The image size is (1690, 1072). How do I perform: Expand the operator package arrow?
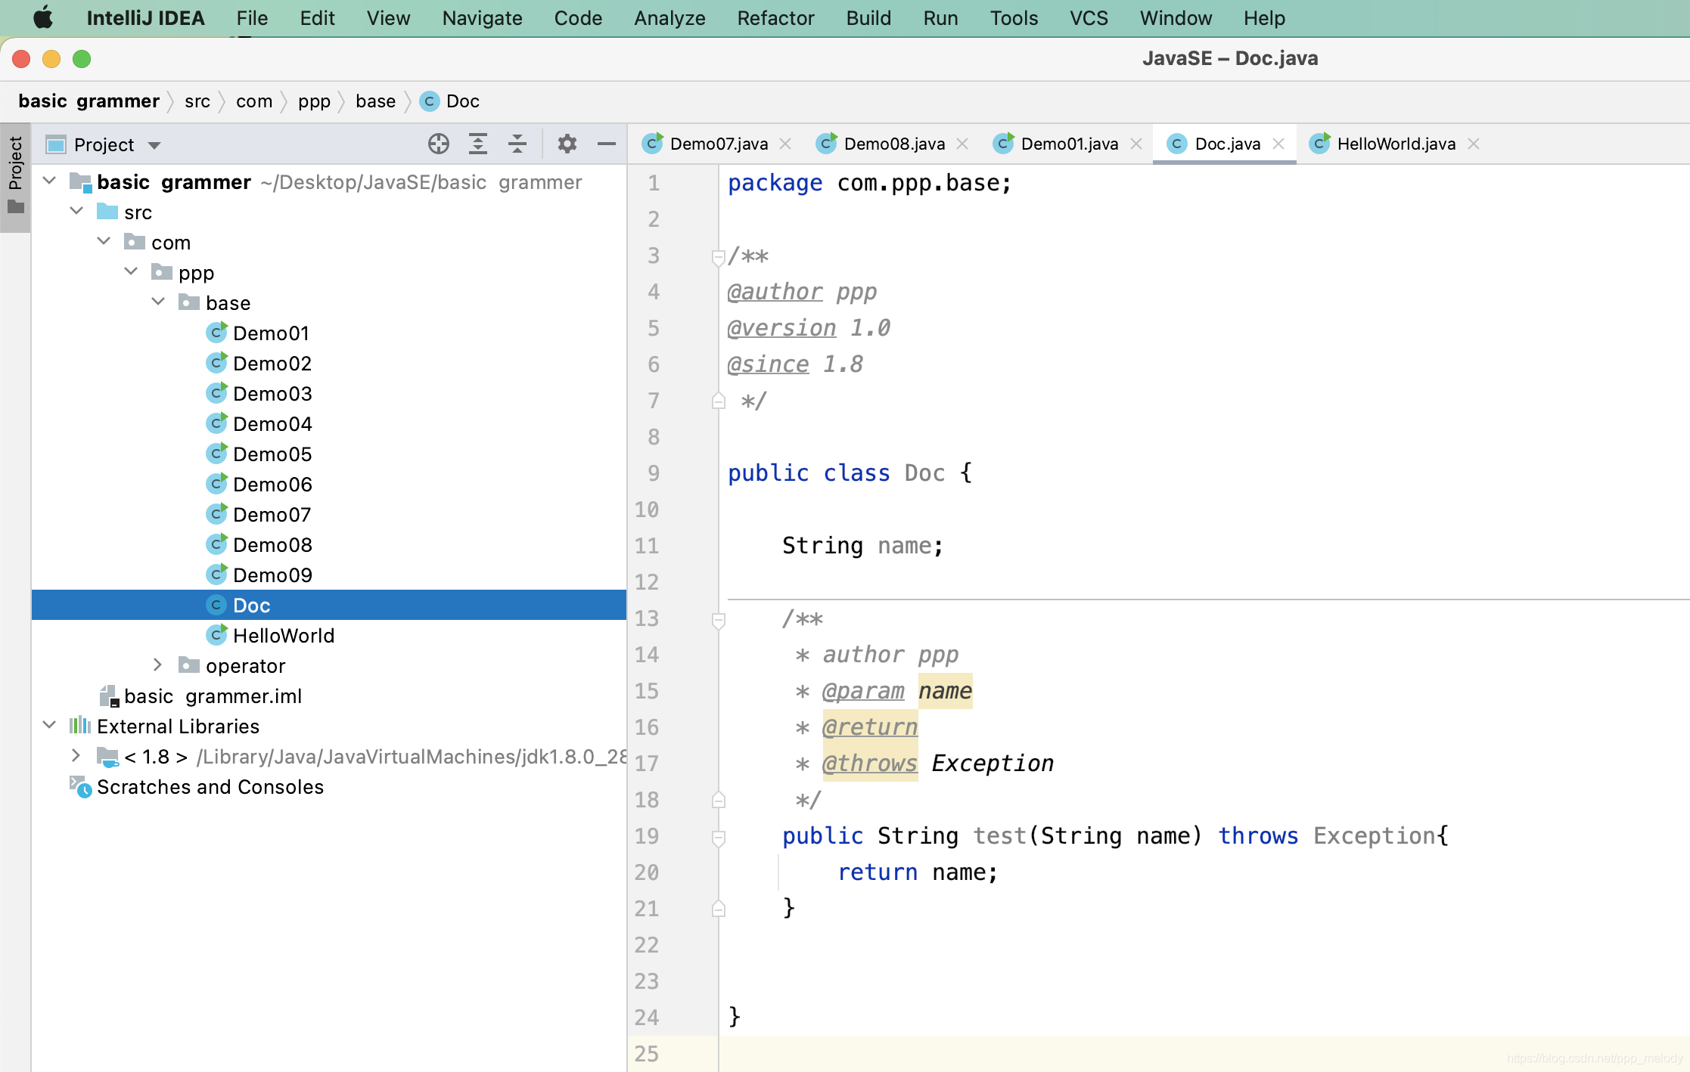(x=157, y=665)
